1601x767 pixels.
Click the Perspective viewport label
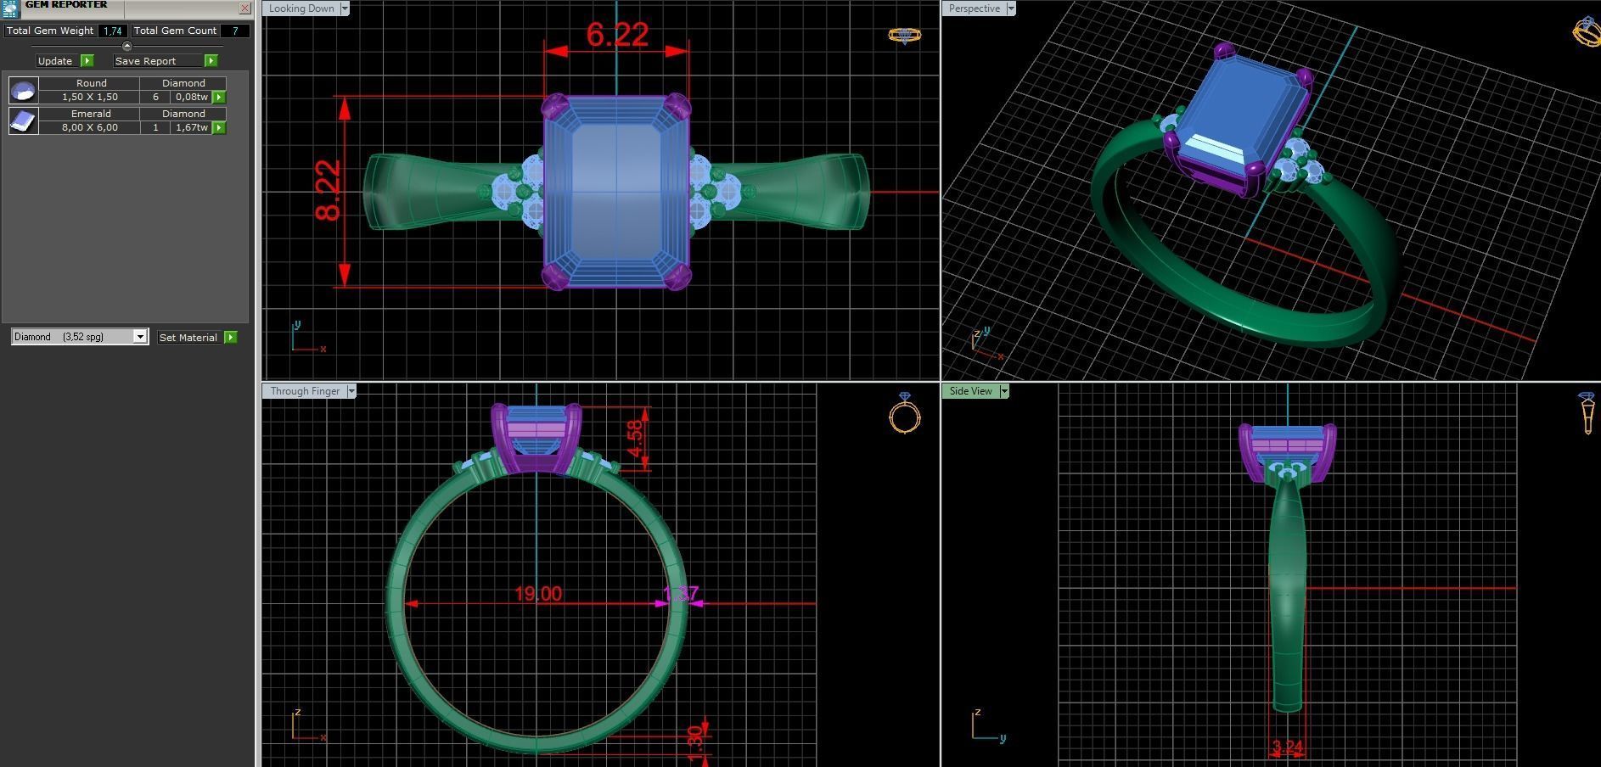click(x=974, y=8)
